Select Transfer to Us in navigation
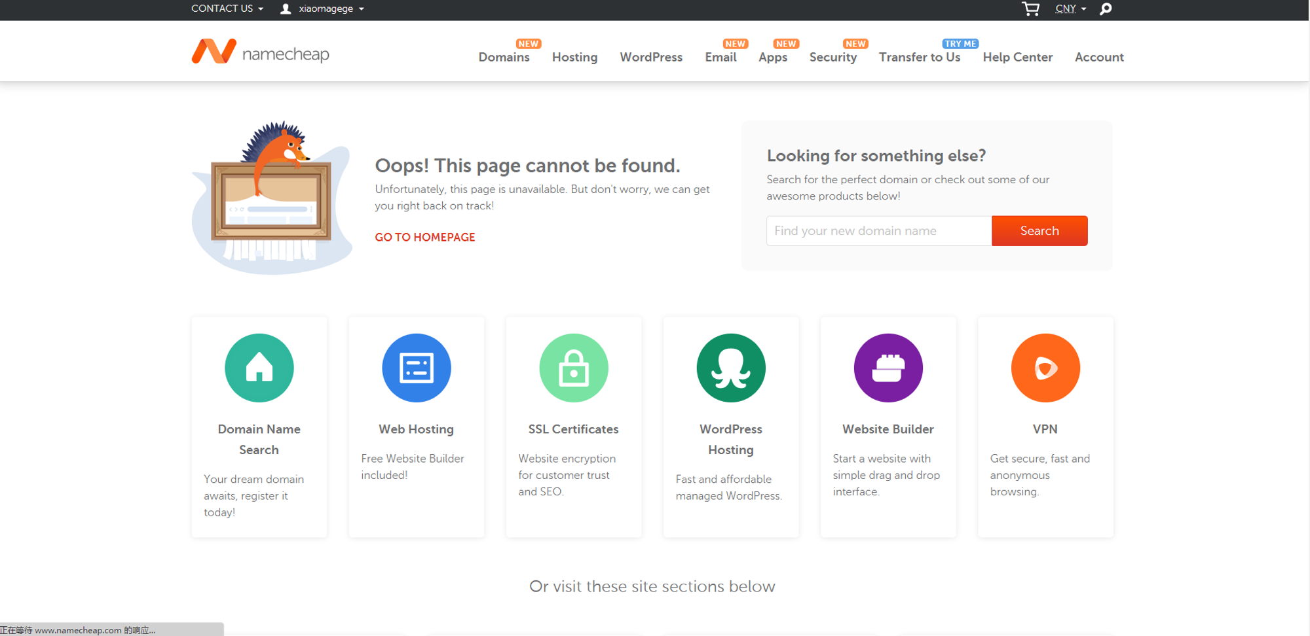 coord(919,57)
